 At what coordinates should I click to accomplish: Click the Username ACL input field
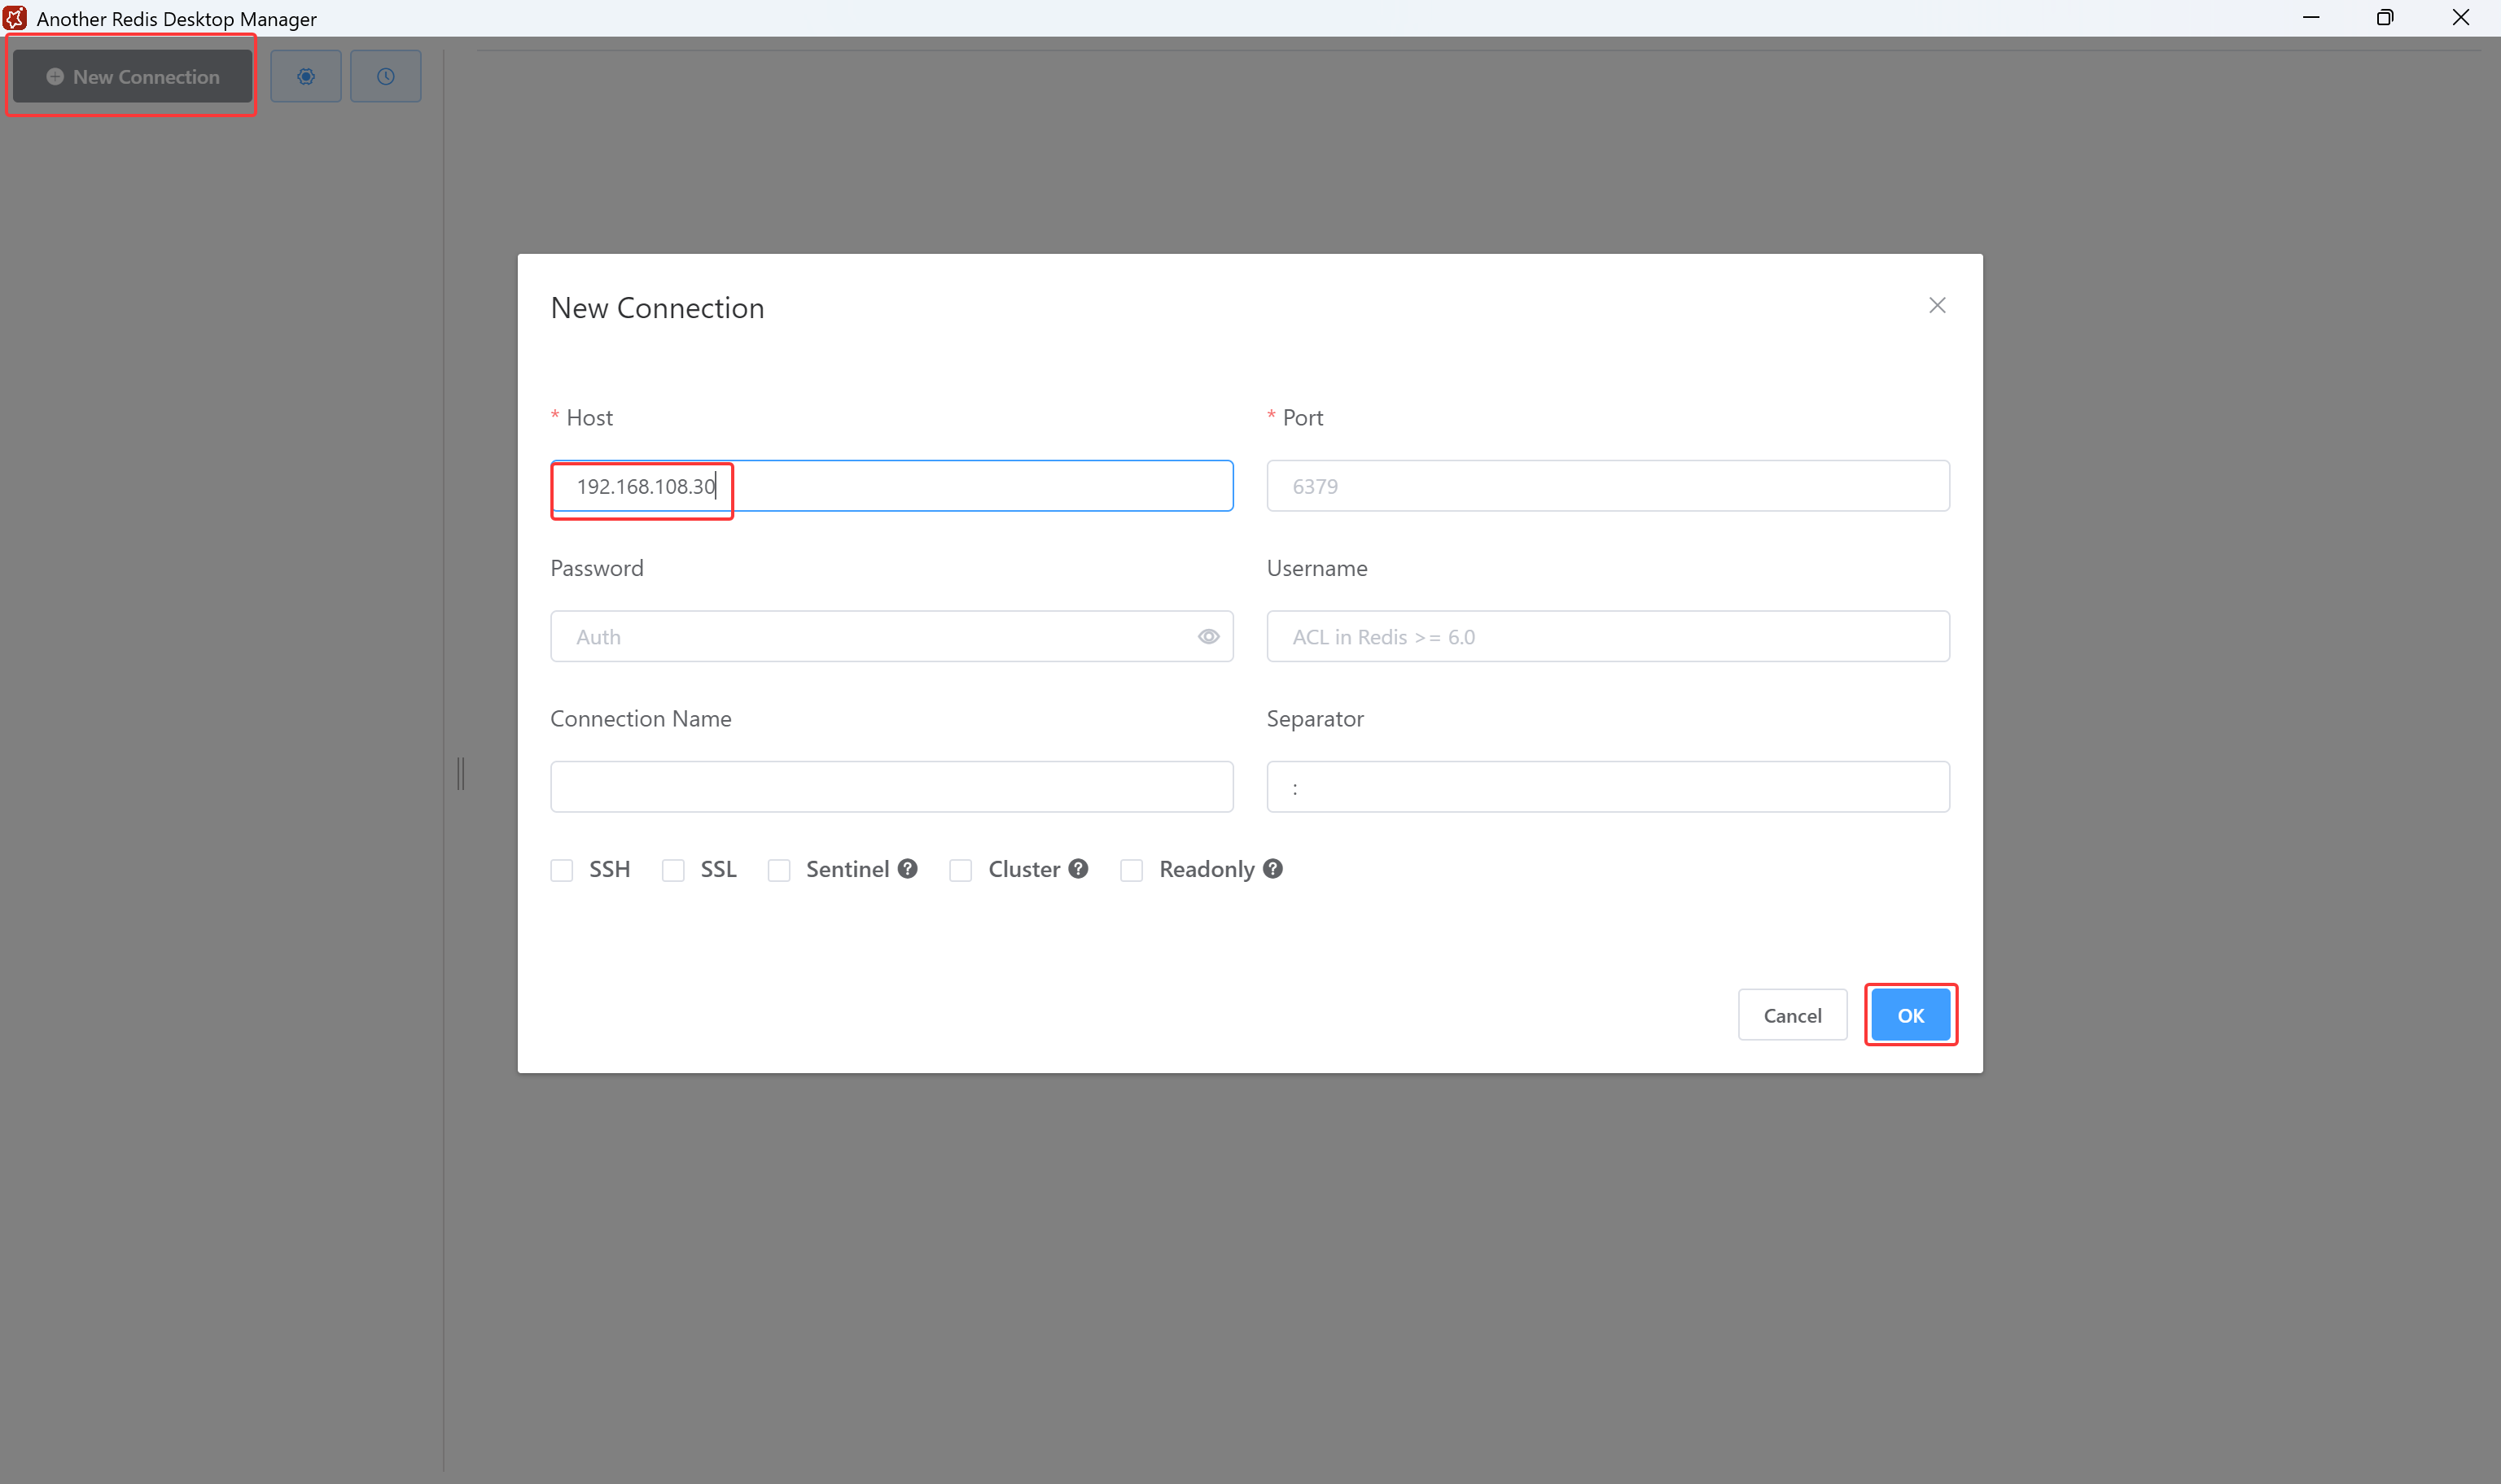1608,637
